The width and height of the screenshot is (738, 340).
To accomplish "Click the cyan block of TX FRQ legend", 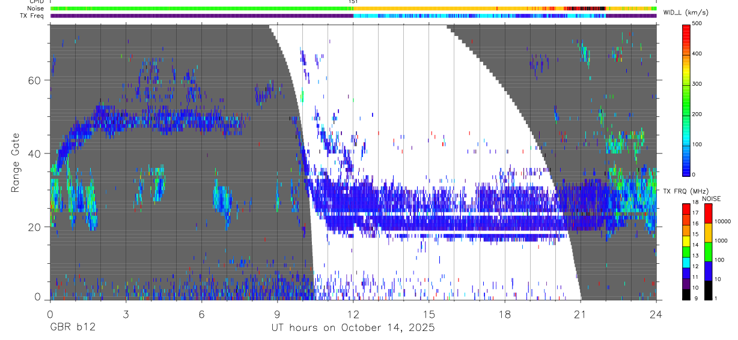I will pos(687,263).
